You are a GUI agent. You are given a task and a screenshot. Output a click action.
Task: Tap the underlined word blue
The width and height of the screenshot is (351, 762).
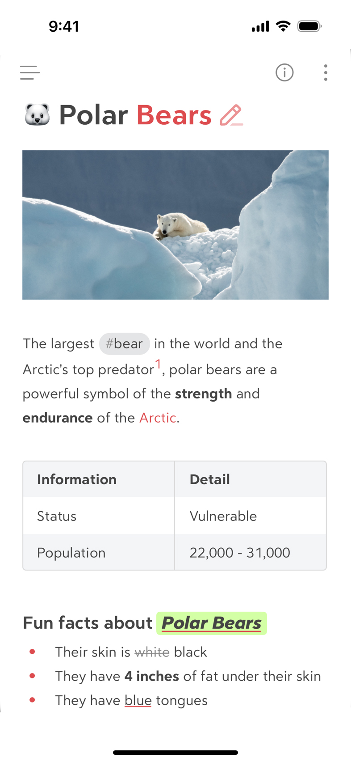click(x=138, y=700)
